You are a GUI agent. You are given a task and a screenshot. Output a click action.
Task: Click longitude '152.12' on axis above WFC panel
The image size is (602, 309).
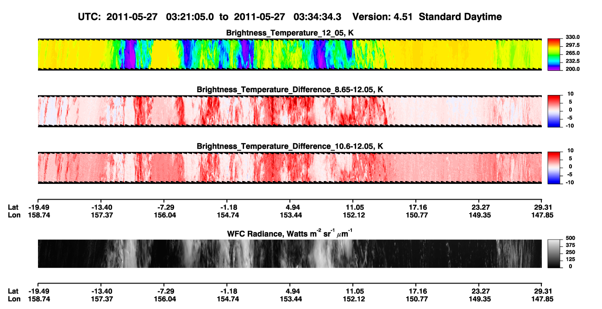pos(353,215)
